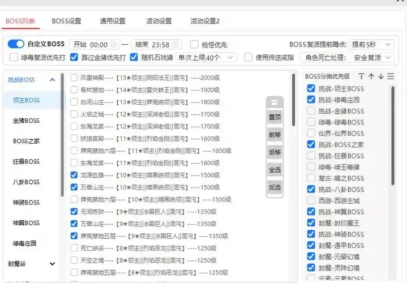The width and height of the screenshot is (407, 283).
Task: Click clock icon in 结束 time field
Action: [175, 45]
